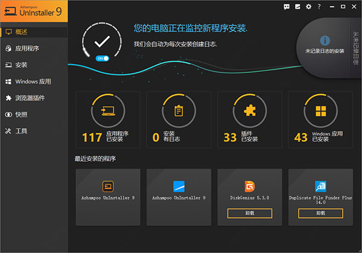Click the Duplicate File Finder Plus 14.0 label

pyautogui.click(x=320, y=200)
